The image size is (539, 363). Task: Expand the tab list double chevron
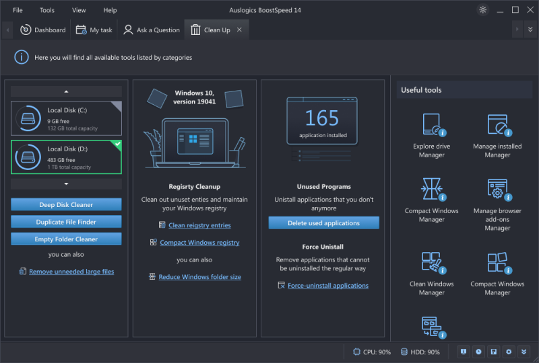point(530,30)
